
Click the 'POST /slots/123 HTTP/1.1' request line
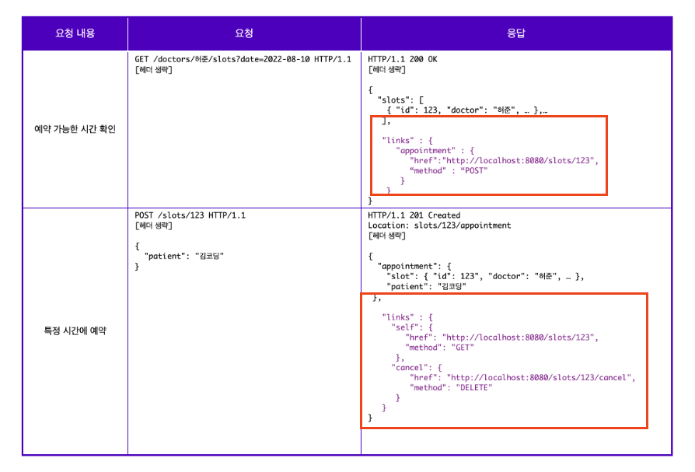tap(190, 215)
